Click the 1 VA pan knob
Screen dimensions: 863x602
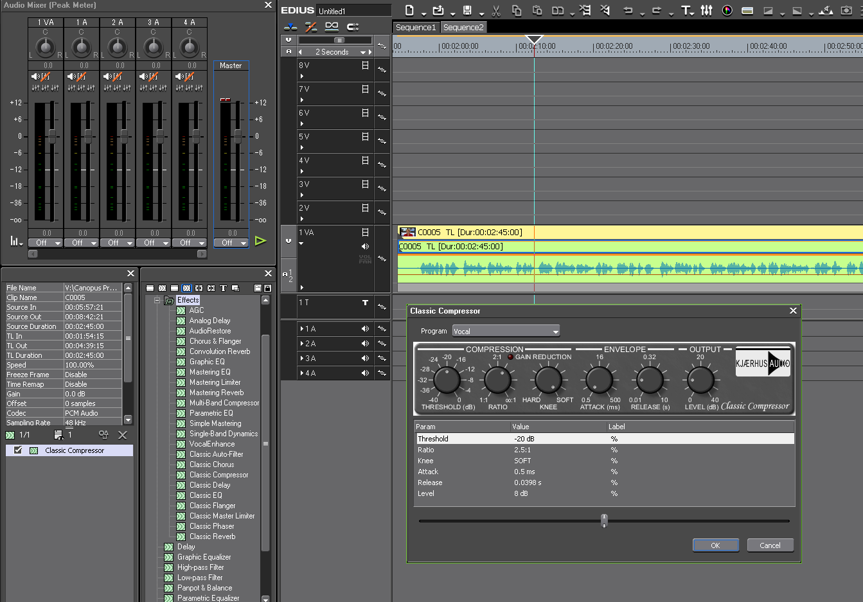coord(45,46)
